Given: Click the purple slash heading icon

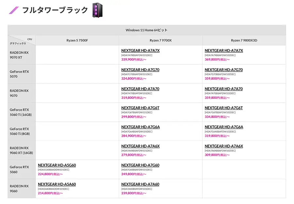Looking at the screenshot, I should 14,10.
